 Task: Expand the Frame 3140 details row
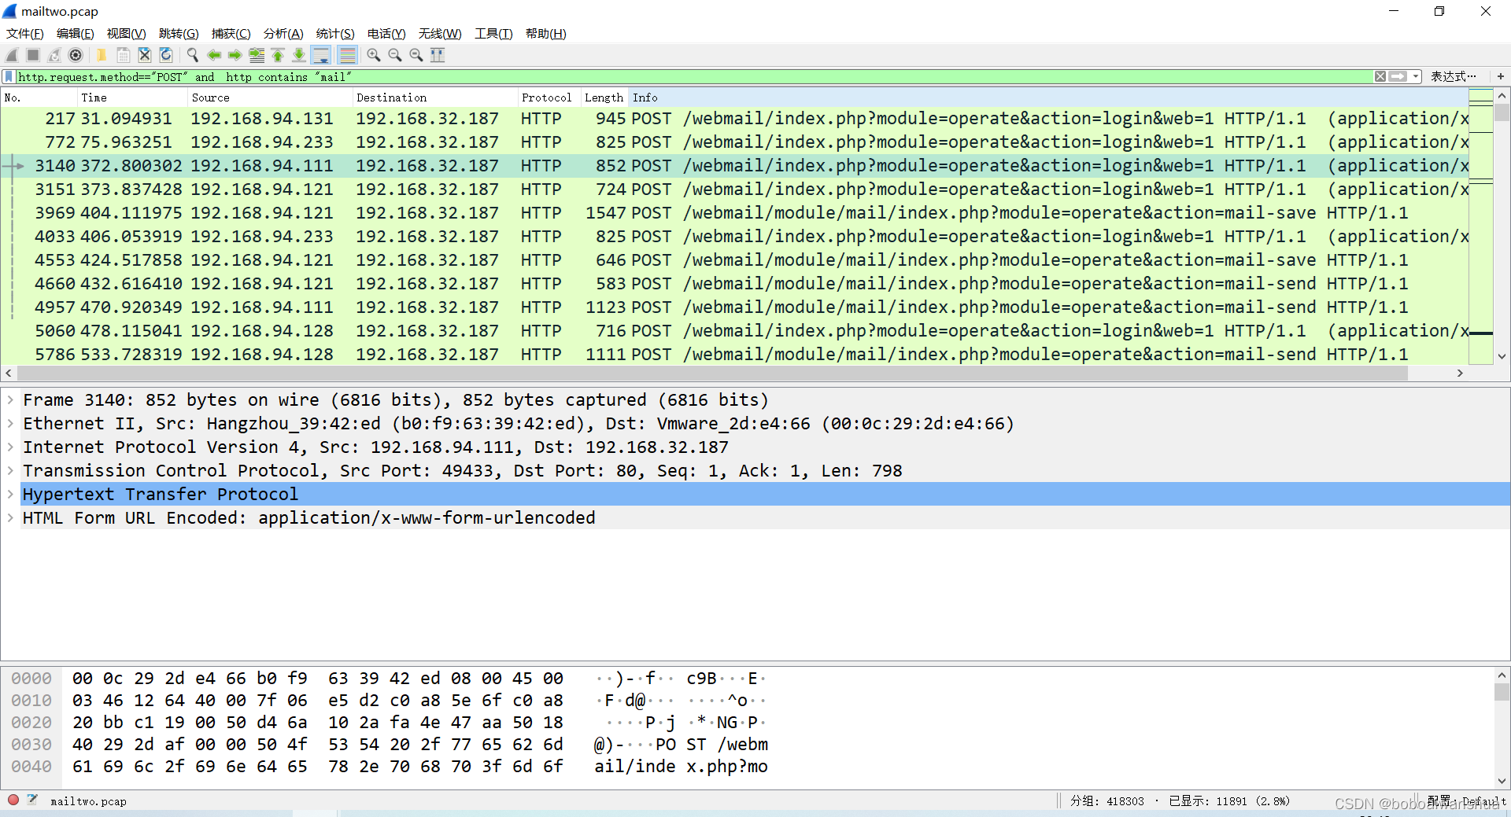10,400
